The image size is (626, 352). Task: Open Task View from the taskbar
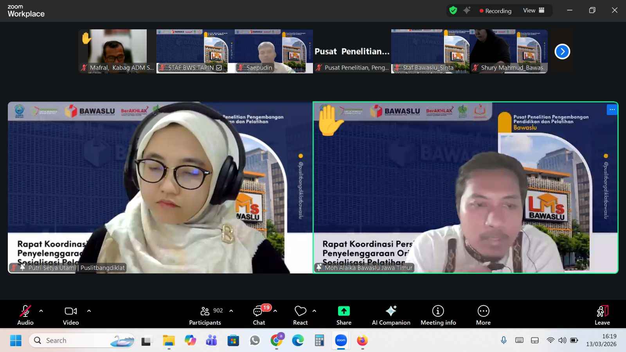coord(146,341)
